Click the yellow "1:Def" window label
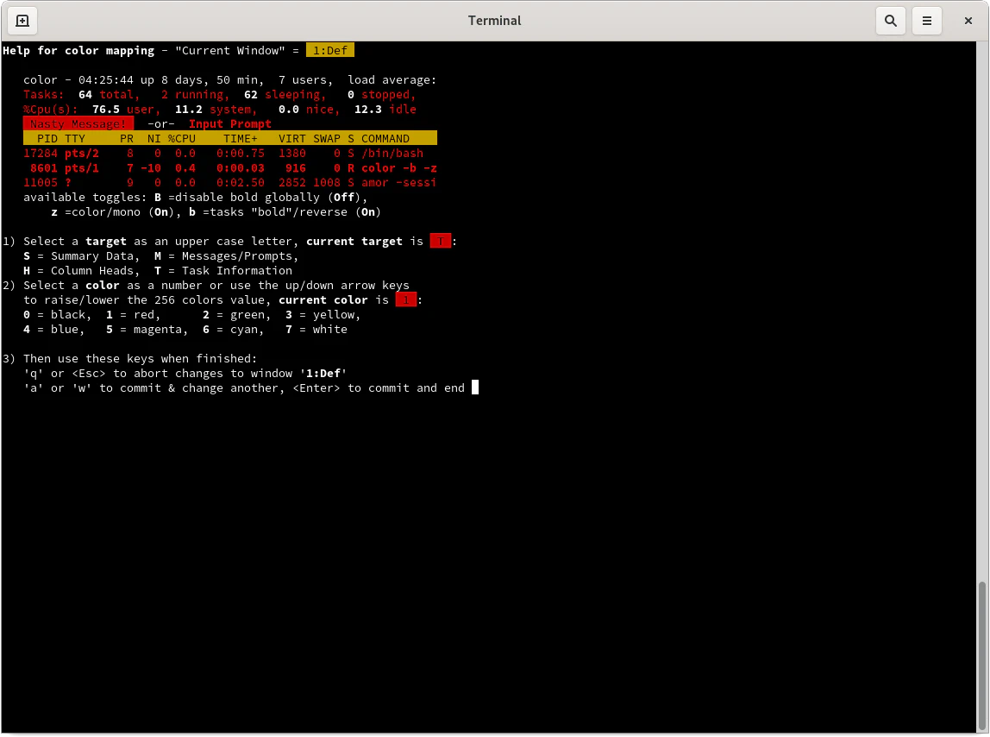Image resolution: width=990 pixels, height=737 pixels. 329,51
